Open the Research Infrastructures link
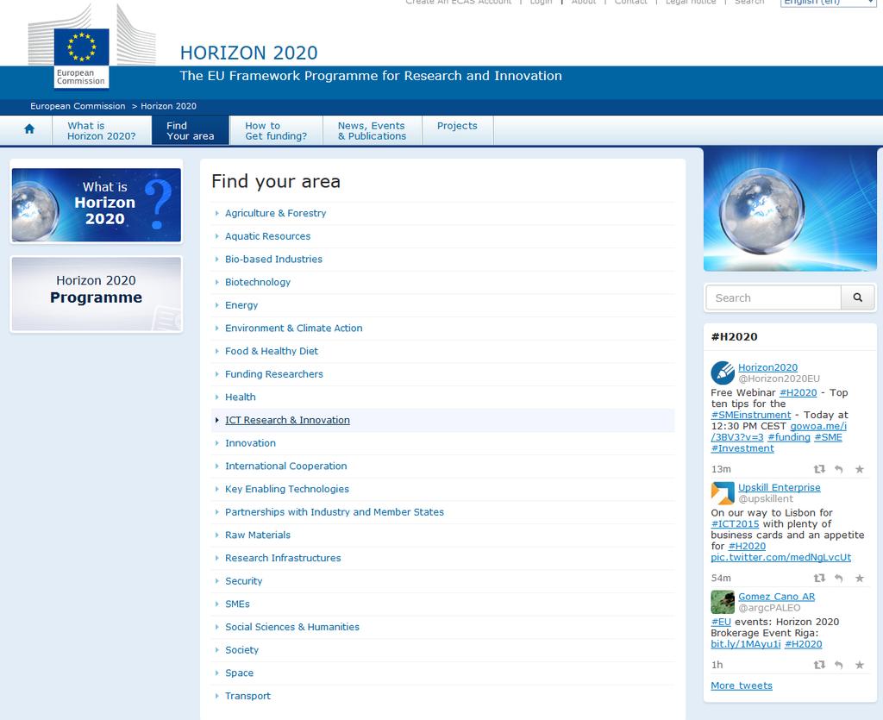Viewport: 883px width, 720px height. tap(283, 558)
